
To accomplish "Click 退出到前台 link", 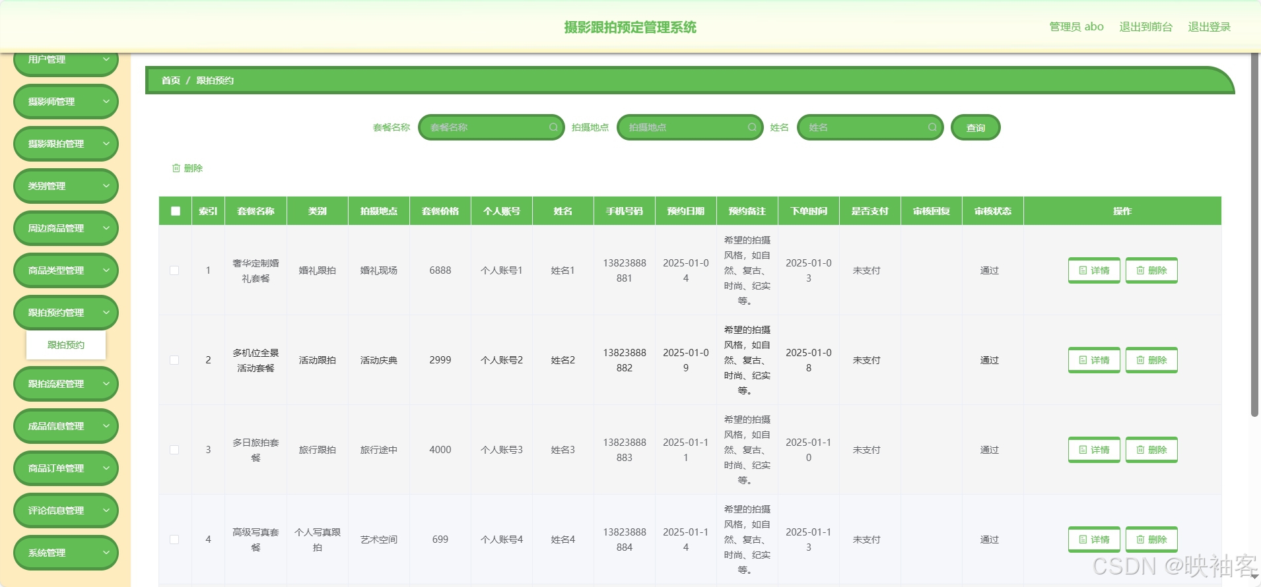I will pos(1146,27).
